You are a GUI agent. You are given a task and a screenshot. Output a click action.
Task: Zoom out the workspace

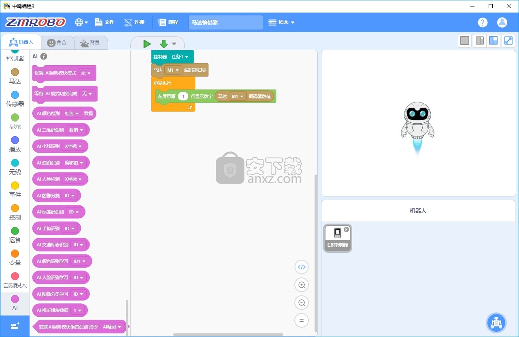tap(302, 303)
